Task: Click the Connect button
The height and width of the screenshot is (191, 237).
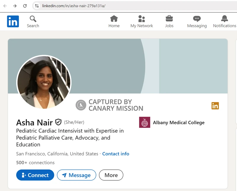Action: tap(35, 175)
